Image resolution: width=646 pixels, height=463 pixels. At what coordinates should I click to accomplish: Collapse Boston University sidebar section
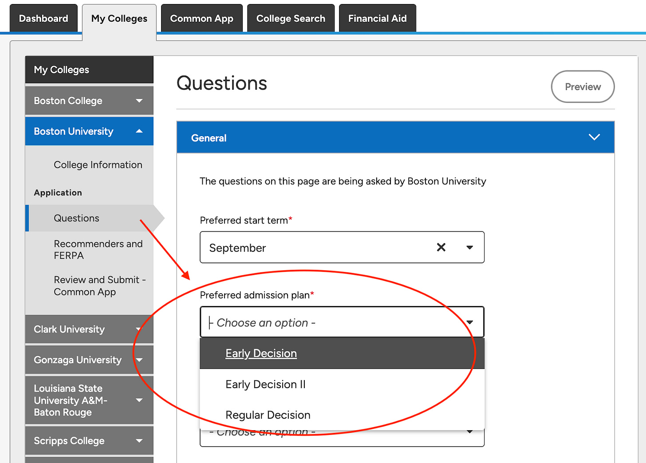pyautogui.click(x=89, y=131)
